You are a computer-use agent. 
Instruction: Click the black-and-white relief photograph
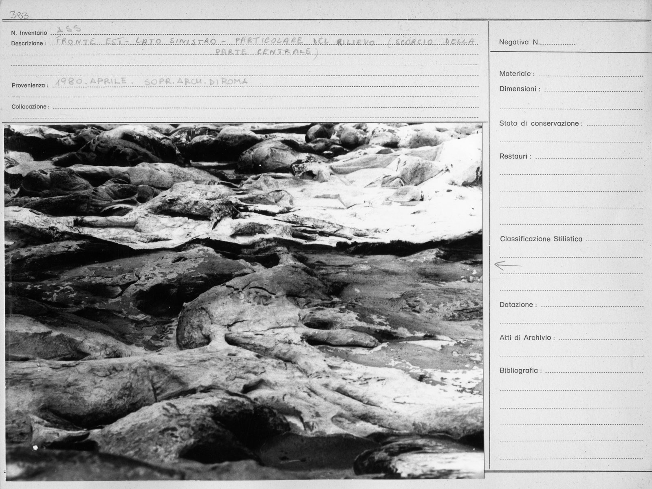coord(244,302)
